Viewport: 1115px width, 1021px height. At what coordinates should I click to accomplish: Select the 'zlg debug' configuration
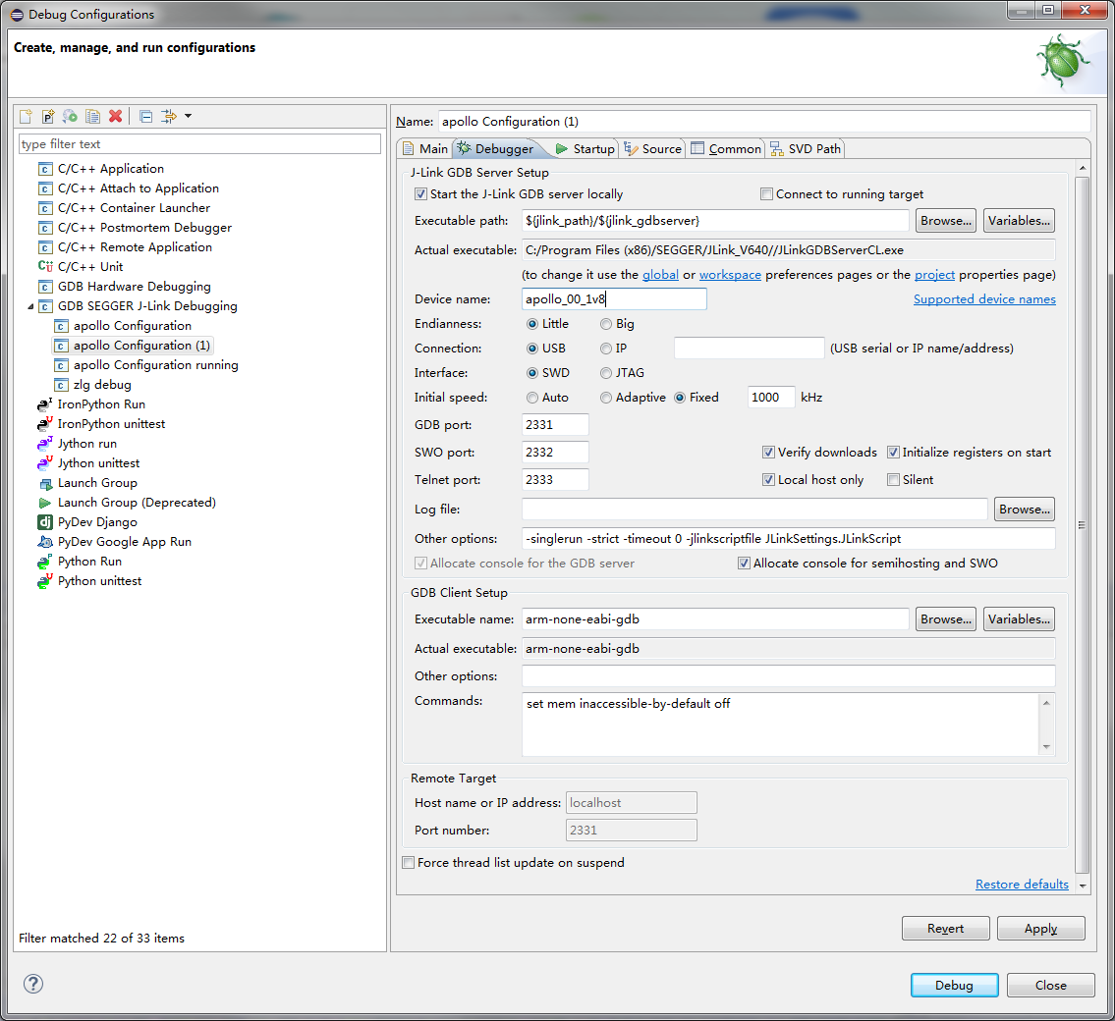[102, 385]
